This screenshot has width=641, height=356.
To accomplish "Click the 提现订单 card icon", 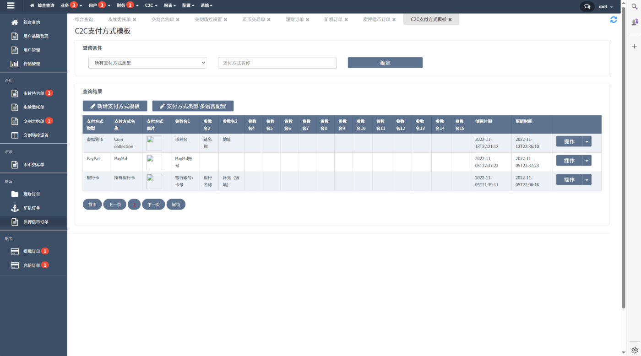I will tap(15, 251).
